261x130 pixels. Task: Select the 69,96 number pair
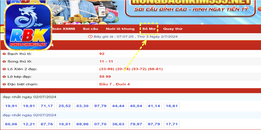83,124
